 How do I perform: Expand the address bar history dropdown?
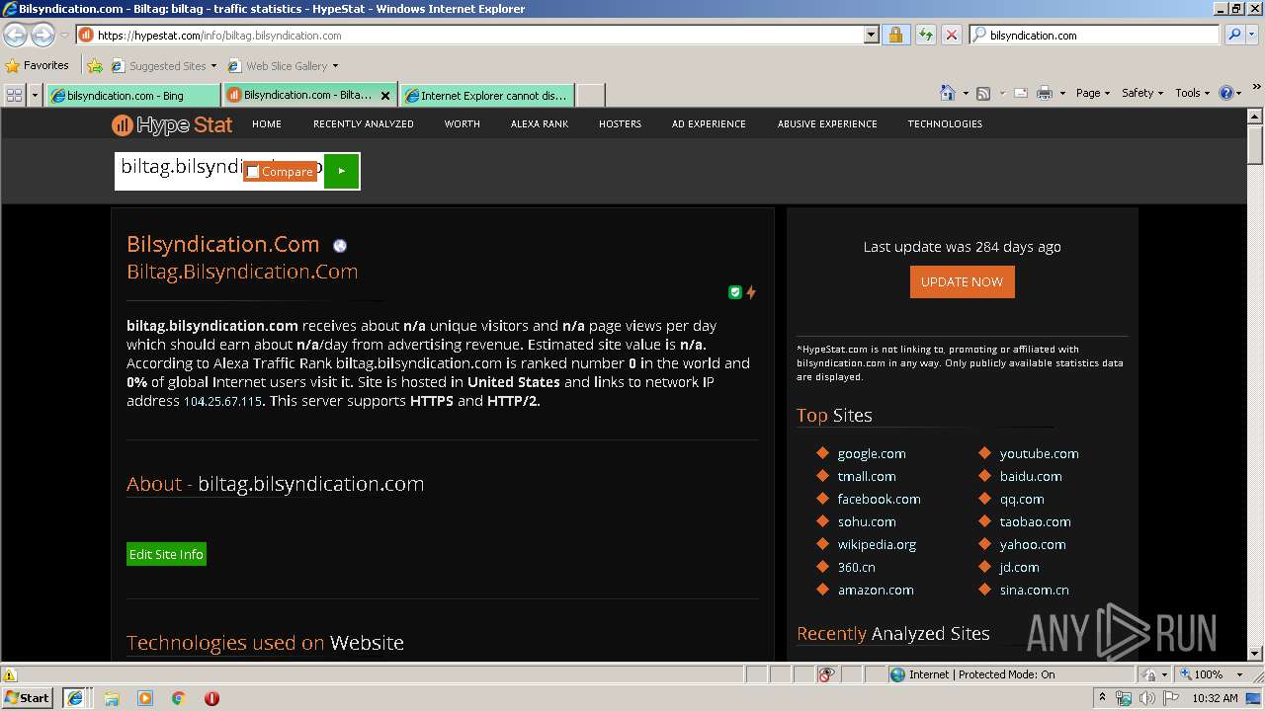click(x=871, y=35)
